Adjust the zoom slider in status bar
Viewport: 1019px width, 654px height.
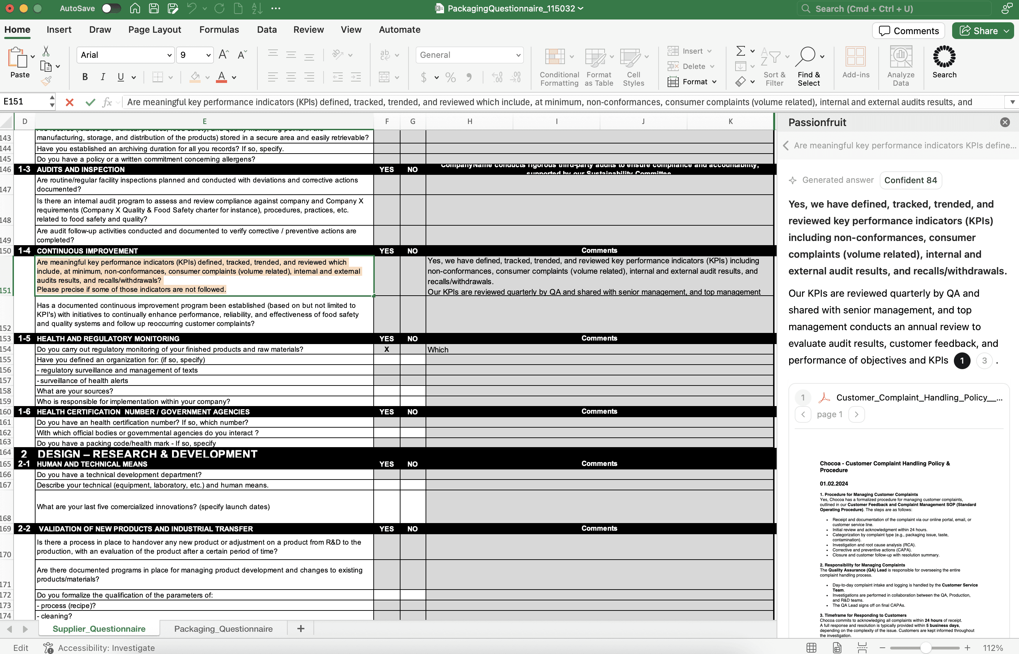(x=926, y=648)
